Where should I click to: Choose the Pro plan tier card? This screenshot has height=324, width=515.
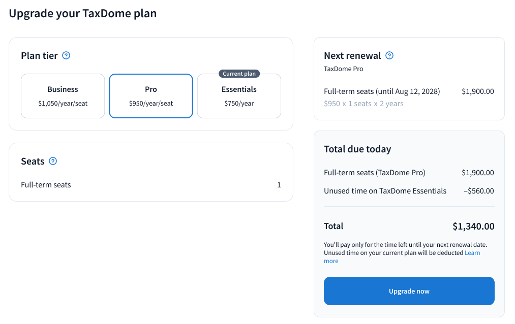[x=151, y=96]
